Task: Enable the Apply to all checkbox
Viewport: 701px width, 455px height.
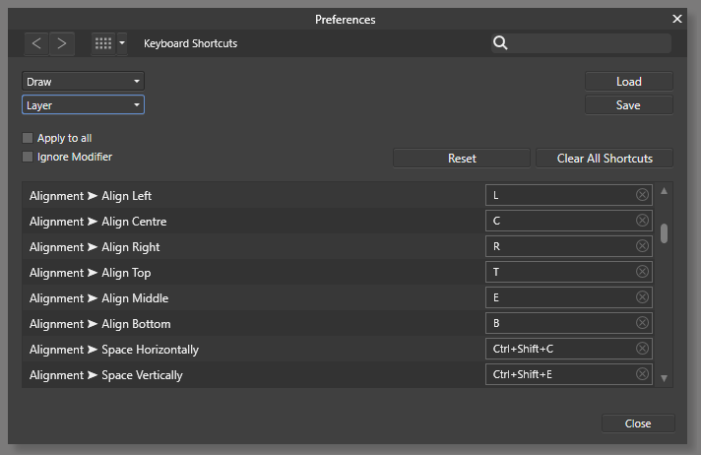Action: (x=28, y=138)
